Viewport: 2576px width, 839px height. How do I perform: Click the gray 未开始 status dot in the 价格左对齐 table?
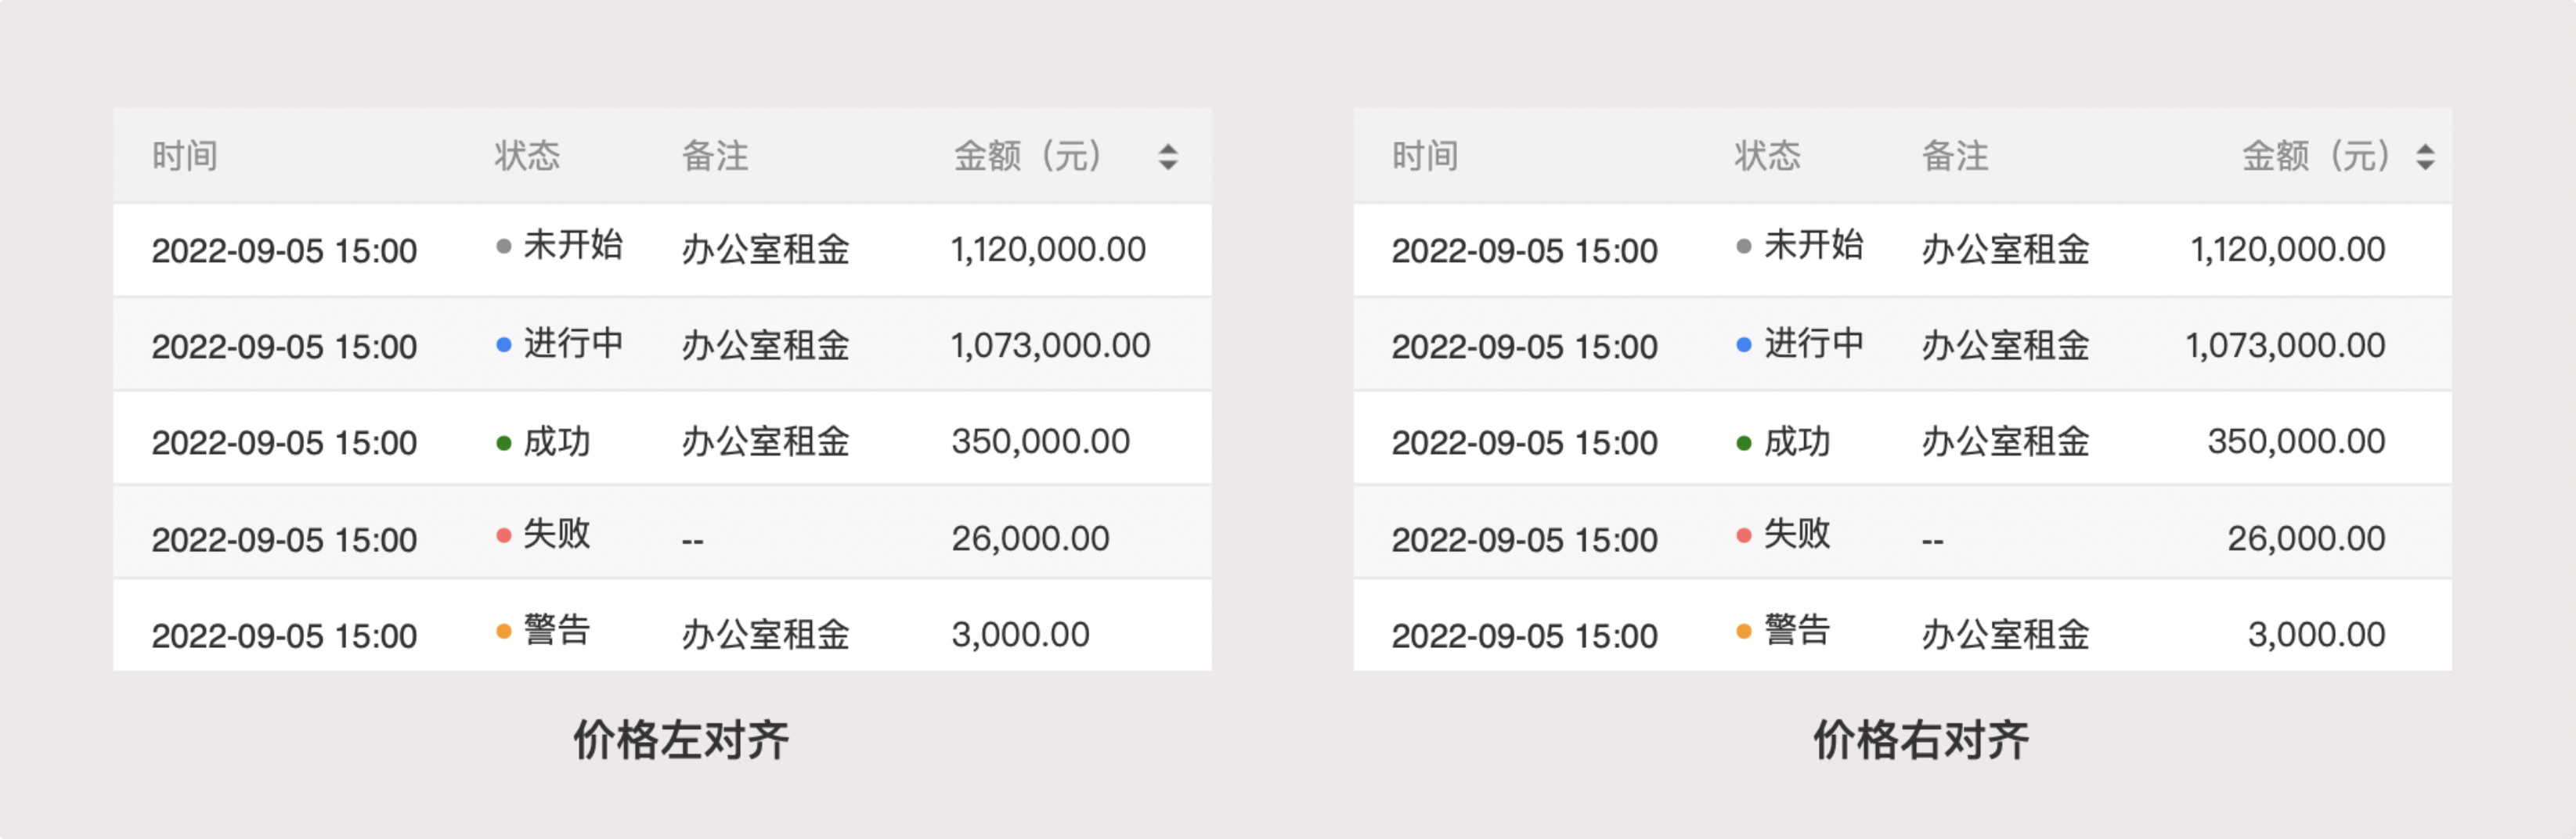(504, 247)
